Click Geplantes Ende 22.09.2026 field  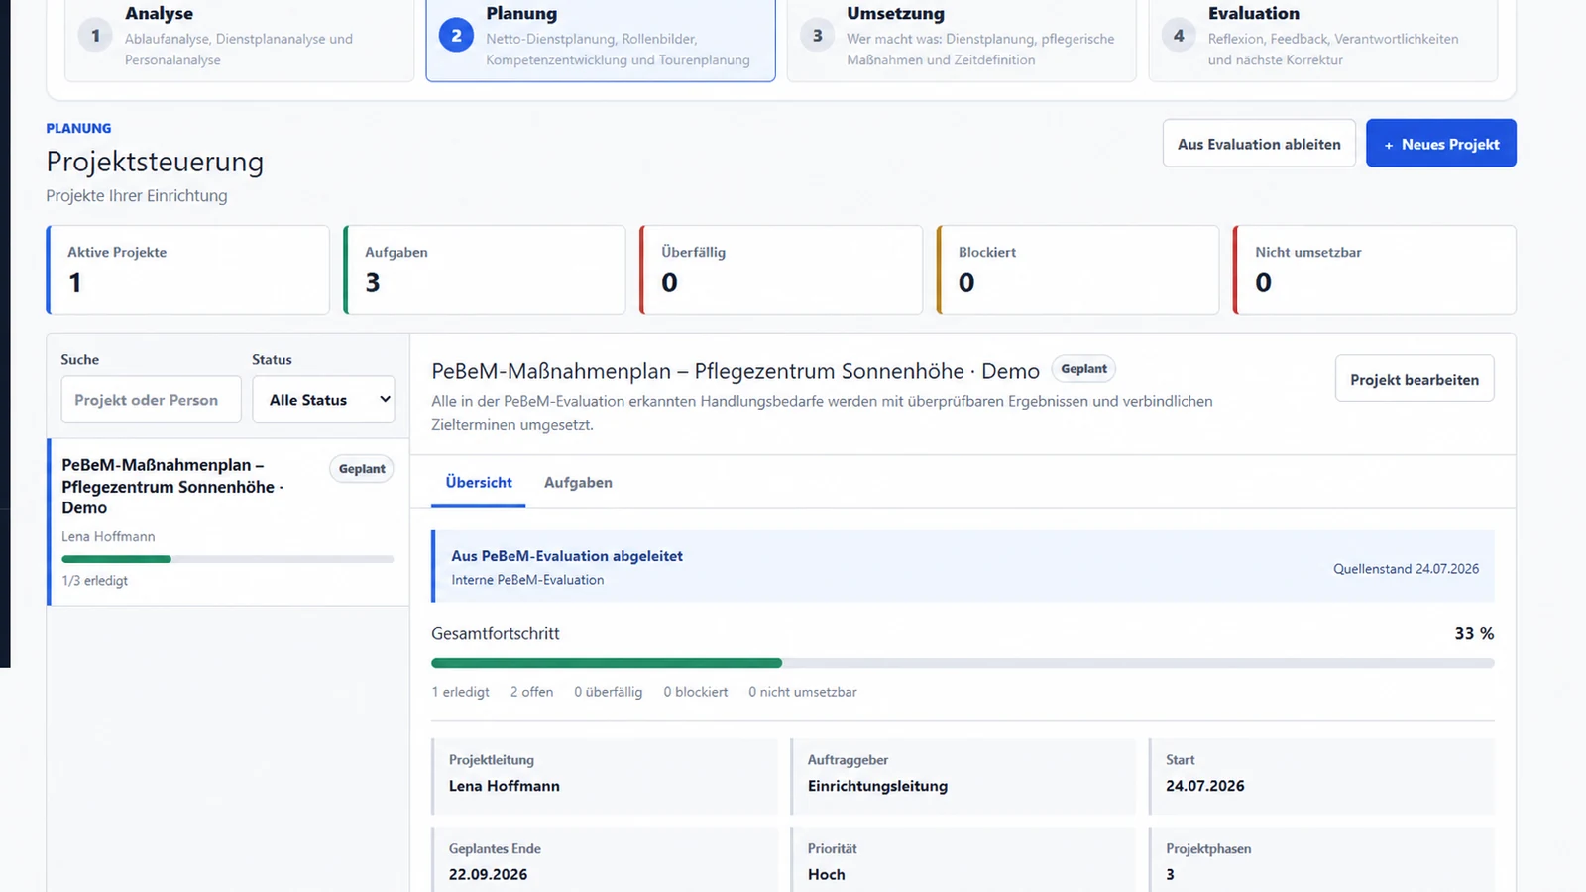click(x=605, y=860)
